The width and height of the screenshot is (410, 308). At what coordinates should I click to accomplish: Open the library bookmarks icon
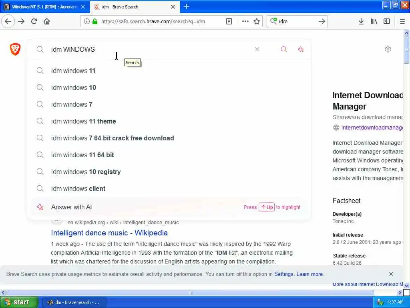(x=374, y=21)
